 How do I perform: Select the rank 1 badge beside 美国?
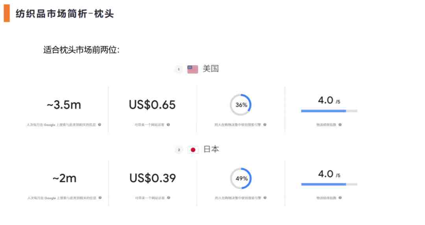(x=179, y=69)
